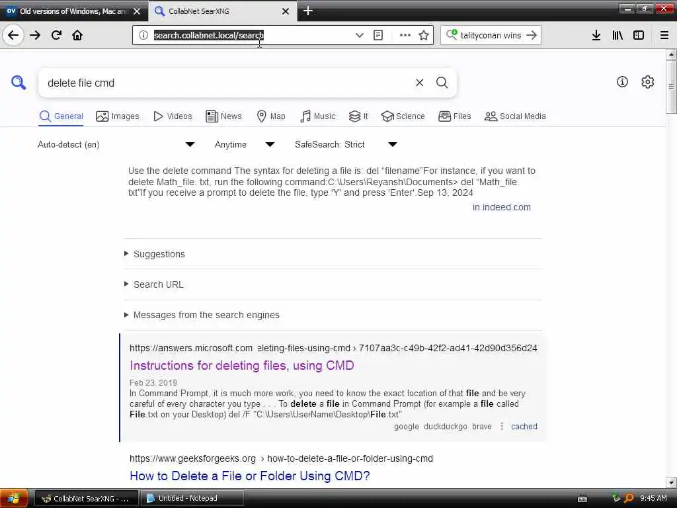Go forward with the browser forward arrow
Screen dimensions: 677x508
click(35, 35)
